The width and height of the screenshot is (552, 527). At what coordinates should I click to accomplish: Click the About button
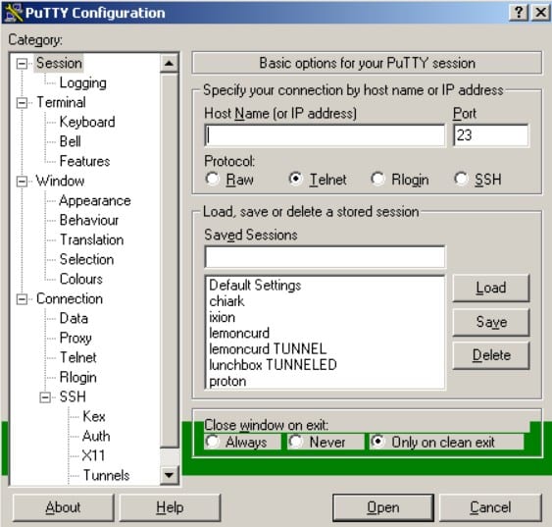(64, 507)
